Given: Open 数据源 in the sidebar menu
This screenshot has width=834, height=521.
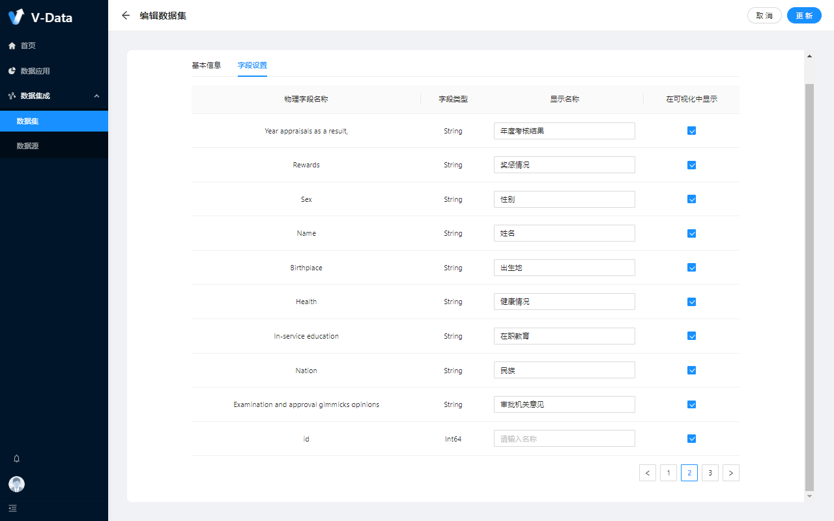Looking at the screenshot, I should point(28,146).
